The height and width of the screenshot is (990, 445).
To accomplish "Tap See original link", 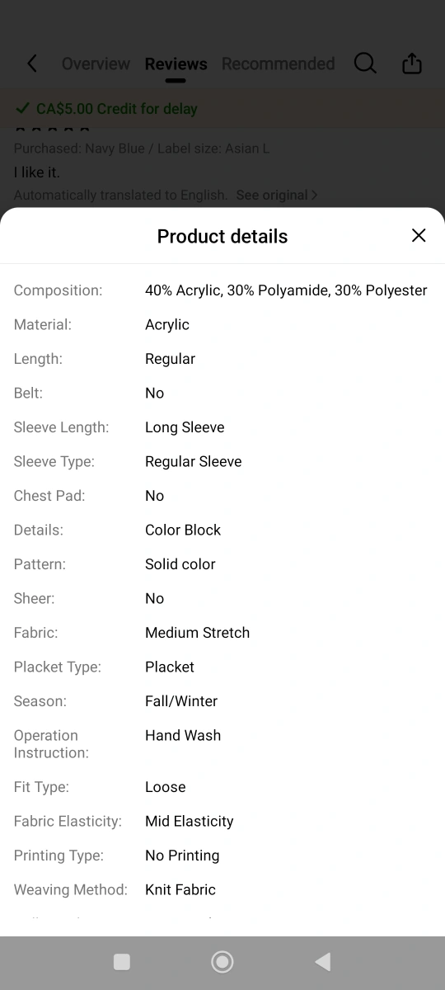I will click(272, 196).
